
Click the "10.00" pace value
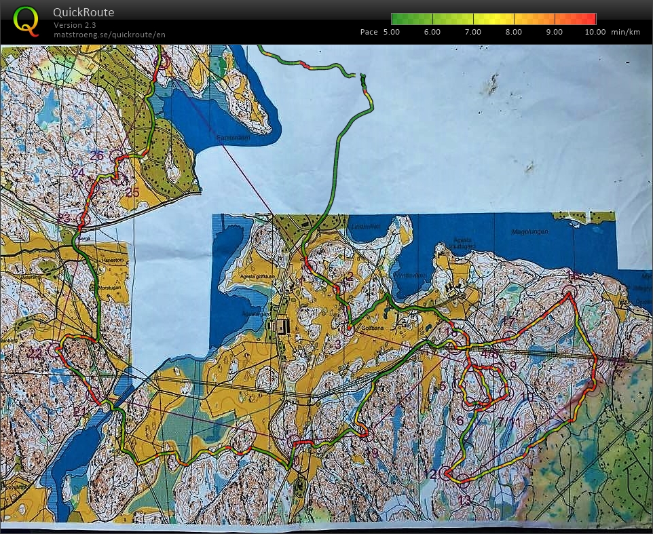pos(595,32)
